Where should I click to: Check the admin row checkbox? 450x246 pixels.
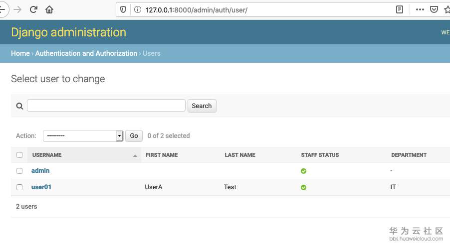point(19,171)
